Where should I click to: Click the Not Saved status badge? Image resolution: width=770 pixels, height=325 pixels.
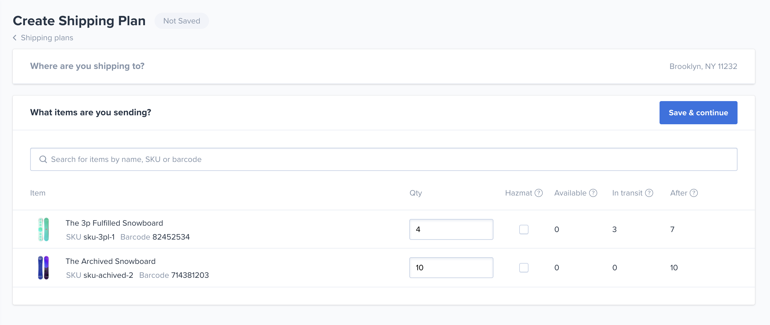[x=182, y=21]
